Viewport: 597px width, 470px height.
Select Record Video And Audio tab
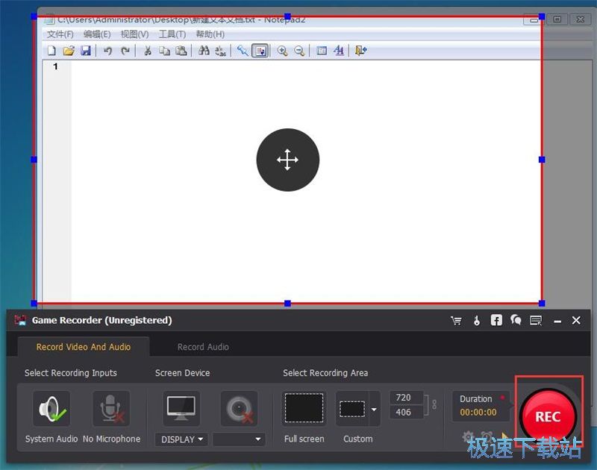84,347
